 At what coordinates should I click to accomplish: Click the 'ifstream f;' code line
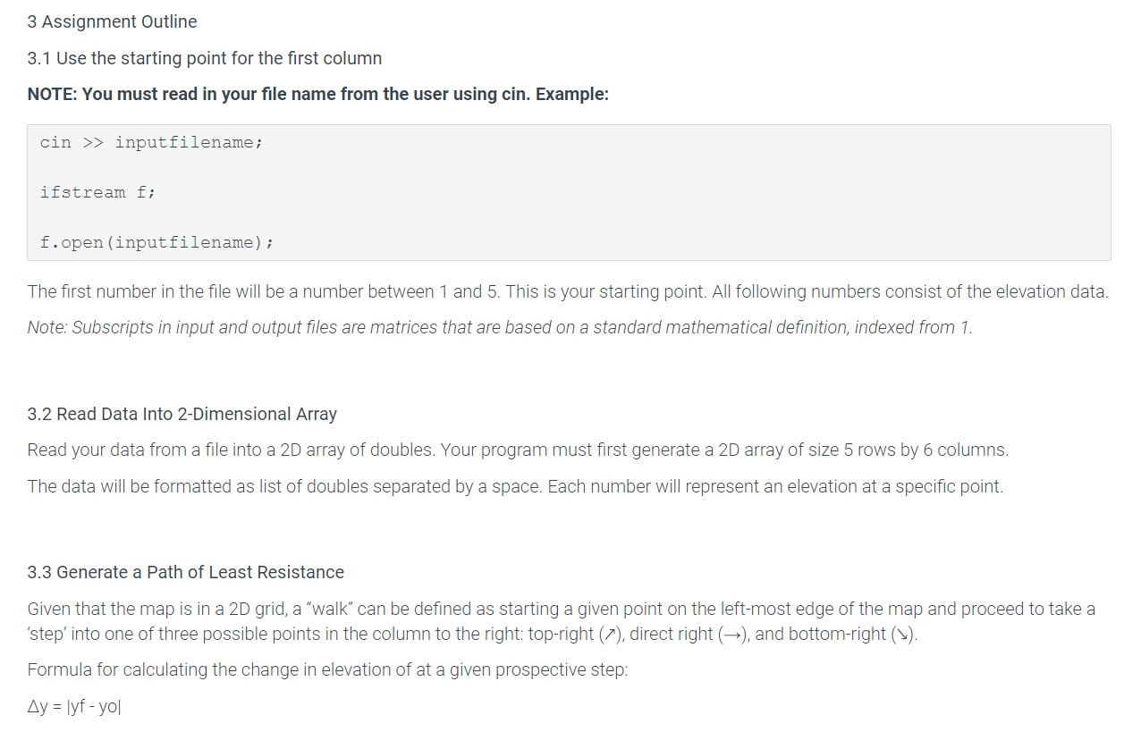click(97, 192)
